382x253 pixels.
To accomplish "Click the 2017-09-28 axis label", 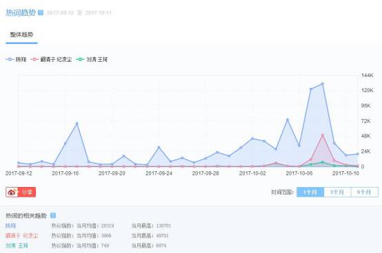I will pos(205,173).
